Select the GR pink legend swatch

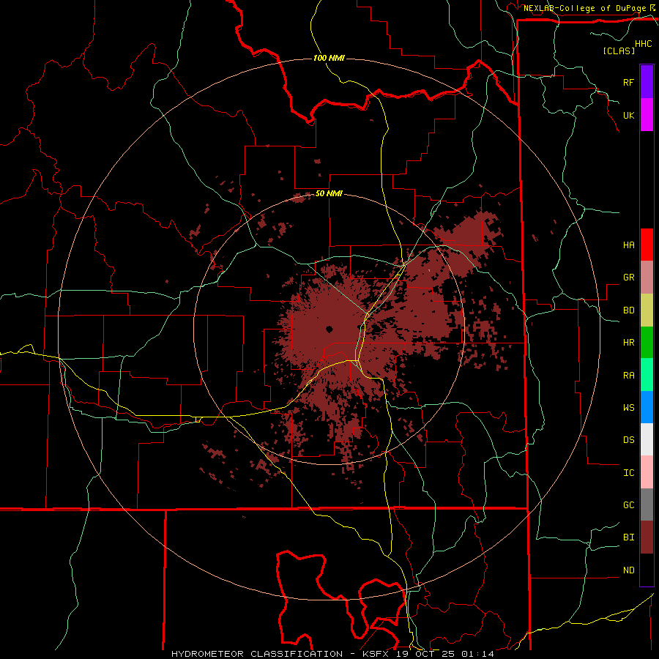[647, 278]
